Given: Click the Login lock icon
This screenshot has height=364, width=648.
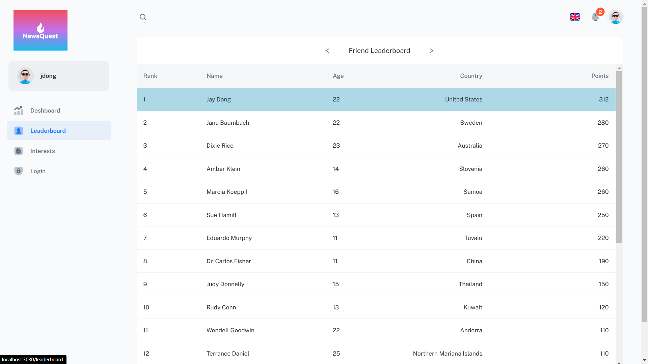Looking at the screenshot, I should (x=19, y=171).
